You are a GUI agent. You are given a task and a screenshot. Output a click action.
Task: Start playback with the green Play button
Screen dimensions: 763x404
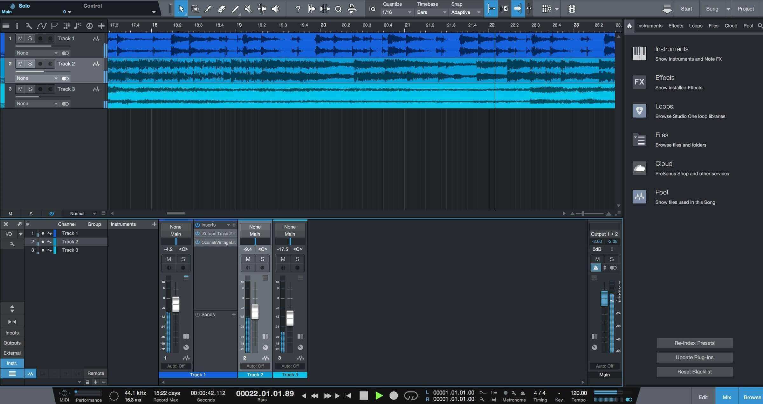[379, 395]
